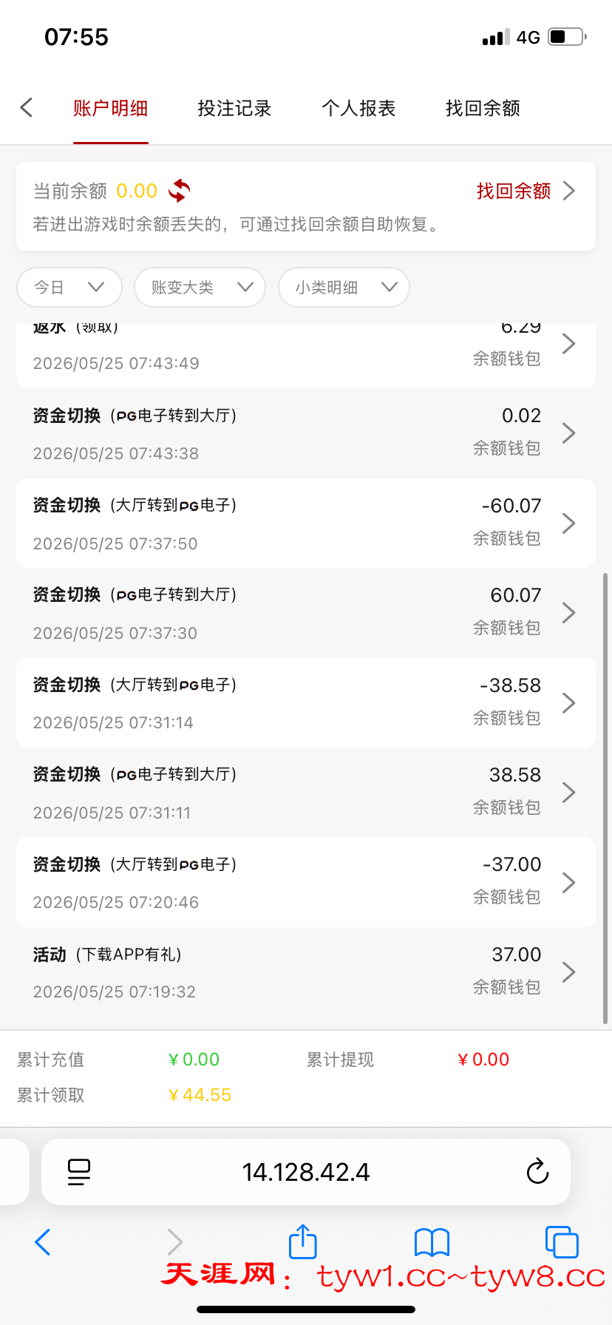The image size is (612, 1325).
Task: Refresh the current balance with the red sync icon
Action: 179,191
